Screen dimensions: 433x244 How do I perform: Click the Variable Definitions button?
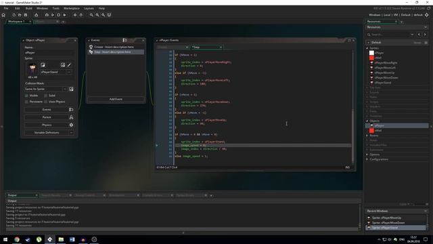47,133
